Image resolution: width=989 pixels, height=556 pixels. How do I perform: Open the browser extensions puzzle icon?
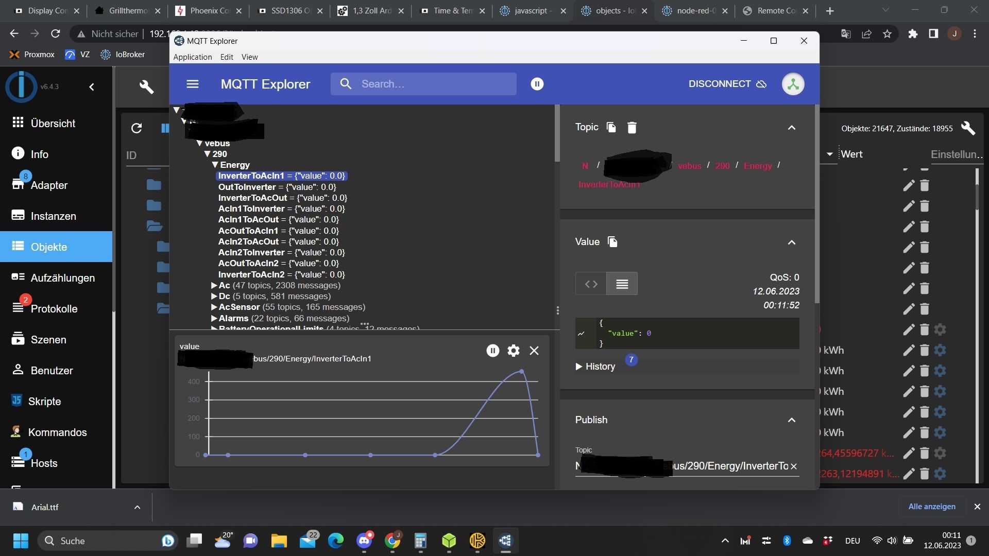(x=913, y=34)
